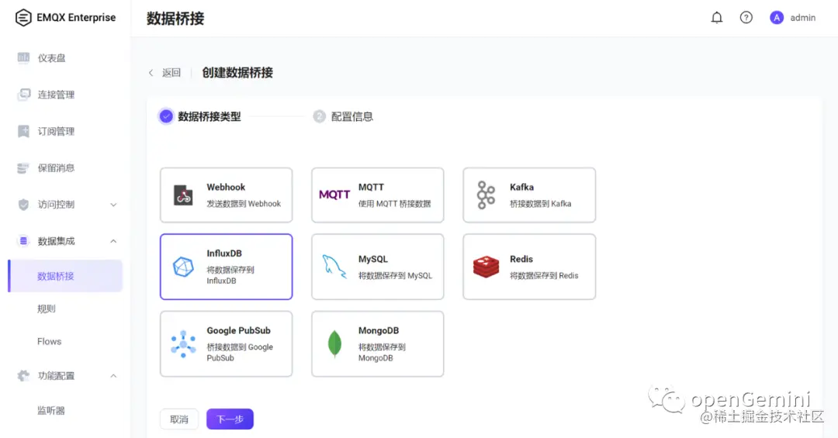Screen dimensions: 838x438
Task: Click the 将数据保存到 MySQL description
Action: (x=395, y=276)
